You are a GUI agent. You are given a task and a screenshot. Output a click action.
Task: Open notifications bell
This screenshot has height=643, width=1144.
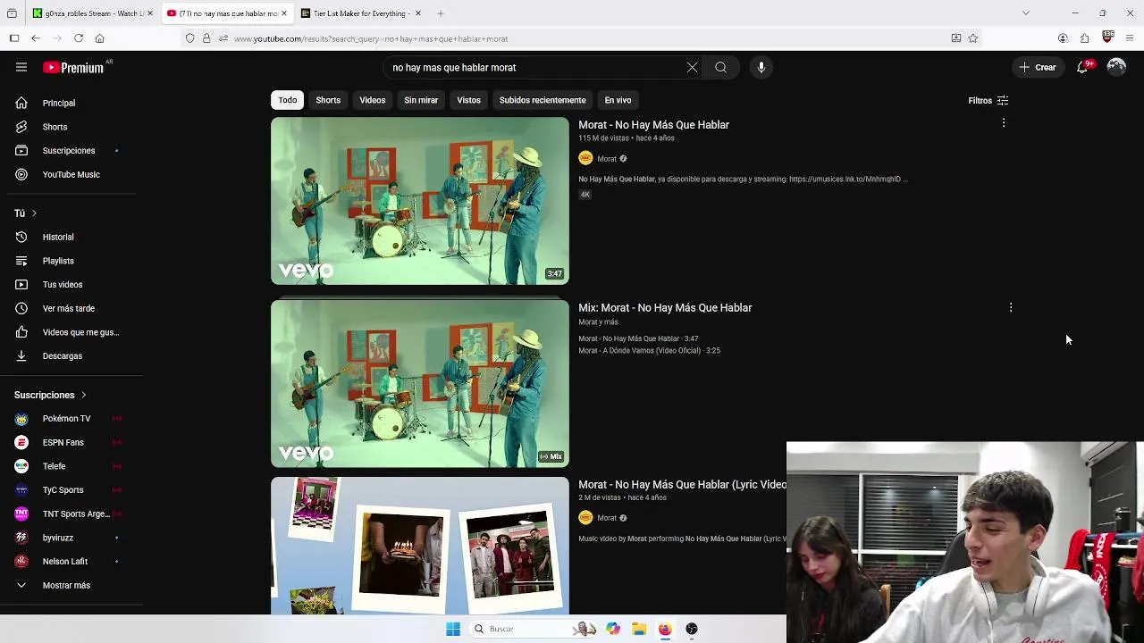point(1081,67)
